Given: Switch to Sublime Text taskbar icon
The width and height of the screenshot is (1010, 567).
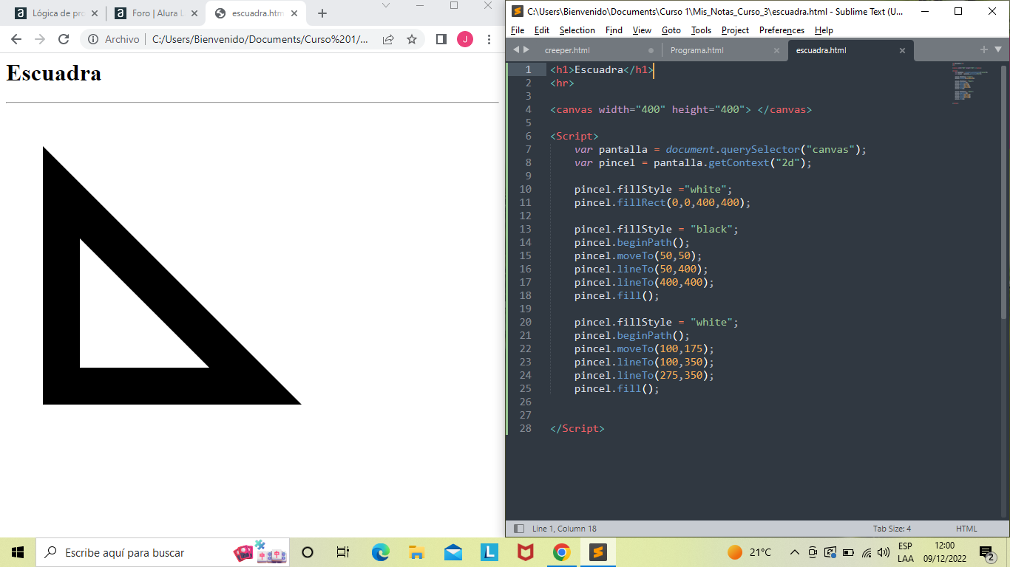Looking at the screenshot, I should pyautogui.click(x=598, y=552).
